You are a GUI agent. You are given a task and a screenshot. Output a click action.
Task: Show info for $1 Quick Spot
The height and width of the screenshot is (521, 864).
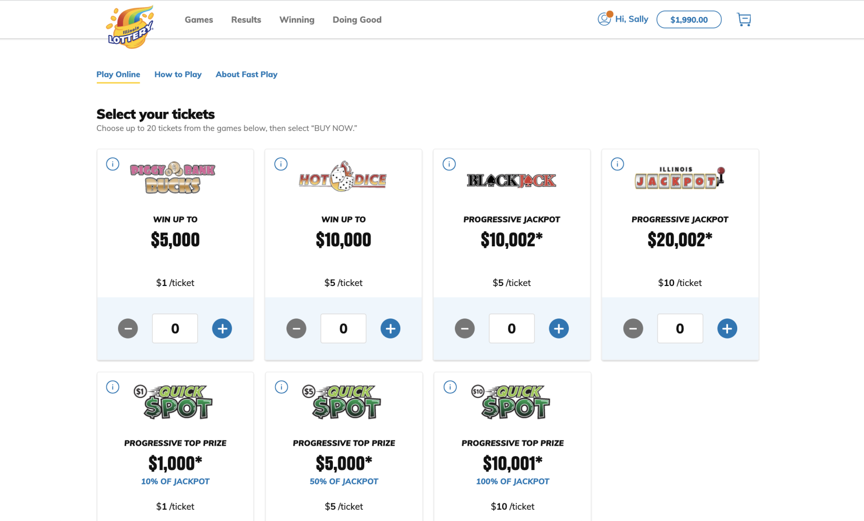tap(113, 387)
